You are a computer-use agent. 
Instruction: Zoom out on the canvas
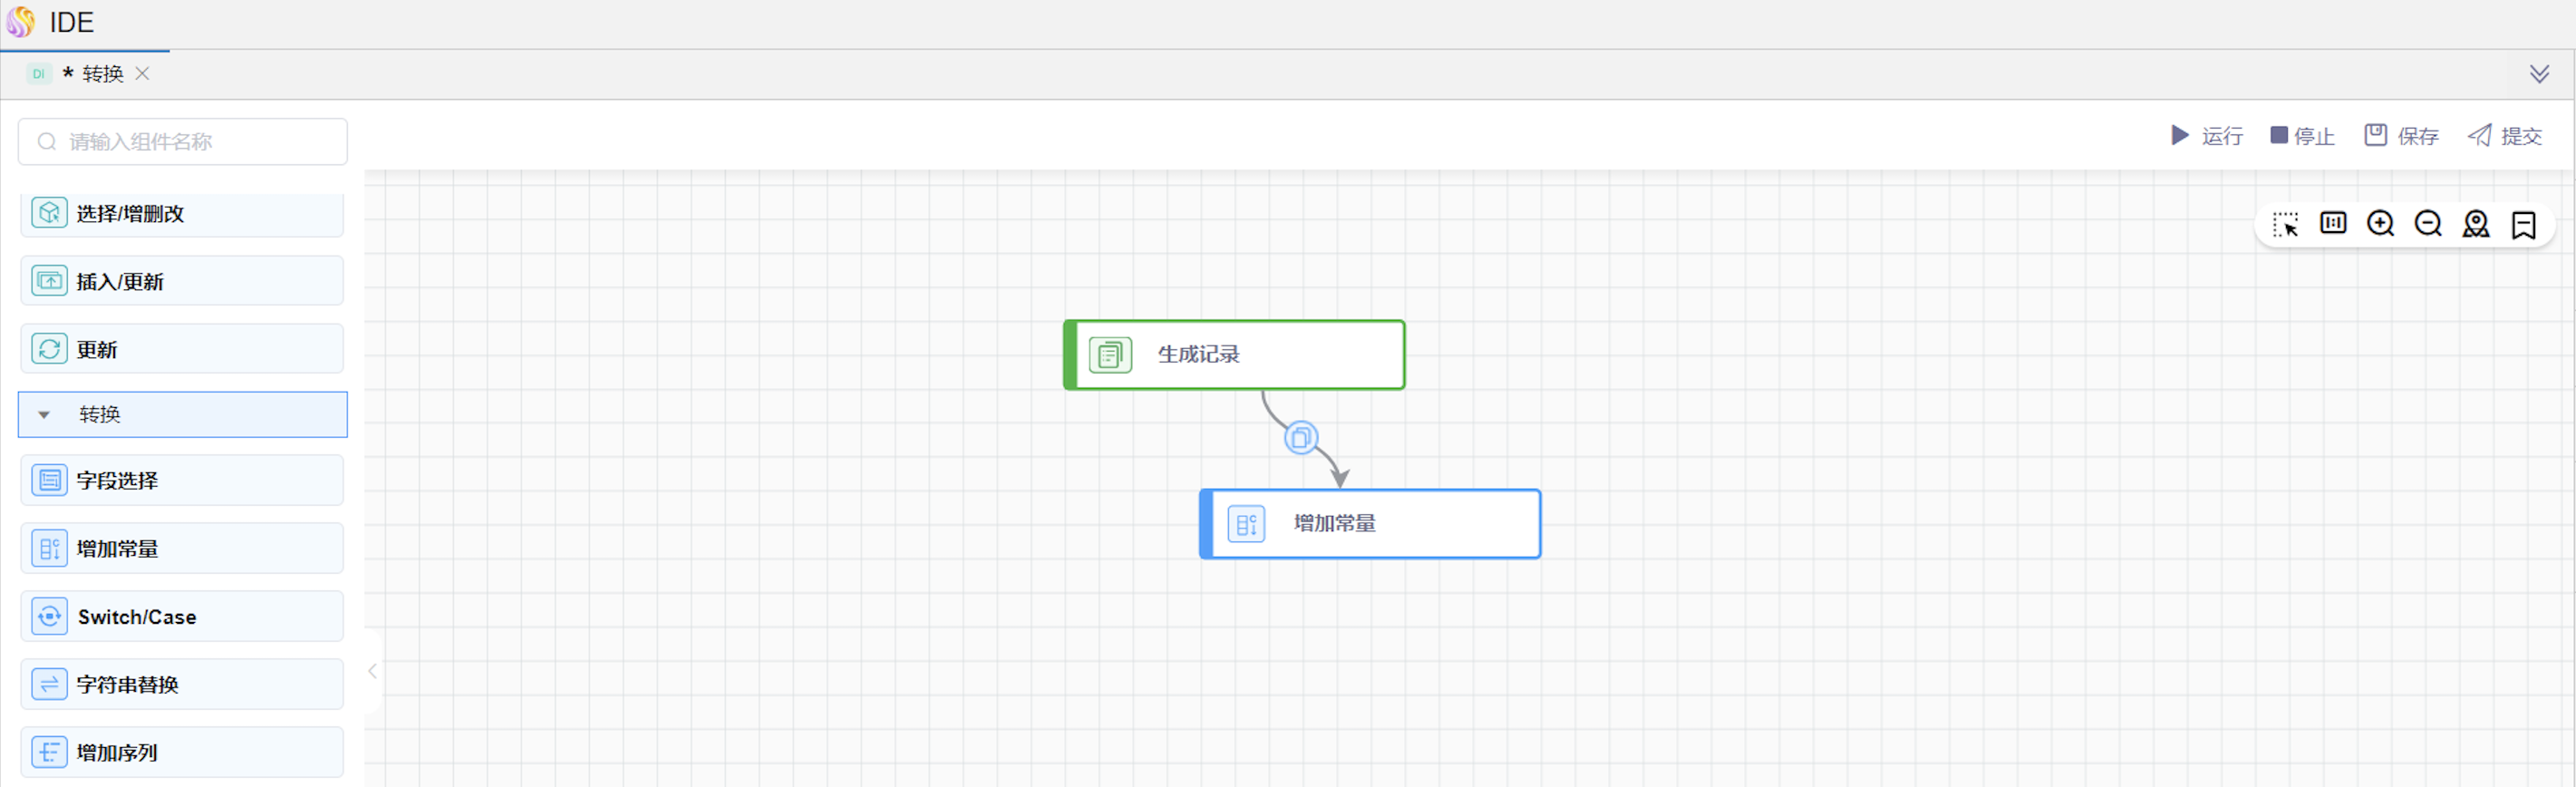tap(2428, 224)
